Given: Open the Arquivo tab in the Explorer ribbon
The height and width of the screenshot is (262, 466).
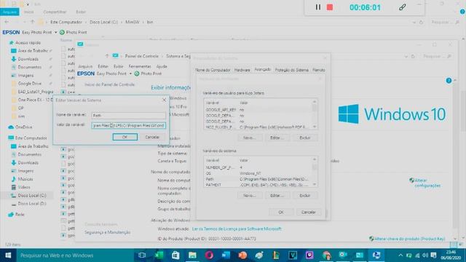Looking at the screenshot, I should (x=9, y=12).
